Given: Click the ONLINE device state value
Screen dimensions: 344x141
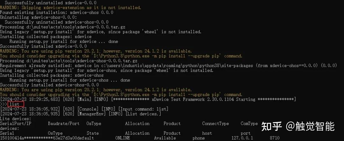Looking at the screenshot, I should point(122,138).
